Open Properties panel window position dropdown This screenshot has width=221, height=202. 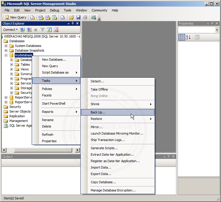tap(208, 24)
